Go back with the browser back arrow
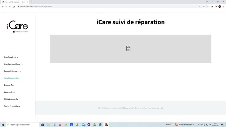The width and height of the screenshot is (226, 127). (x=3, y=7)
